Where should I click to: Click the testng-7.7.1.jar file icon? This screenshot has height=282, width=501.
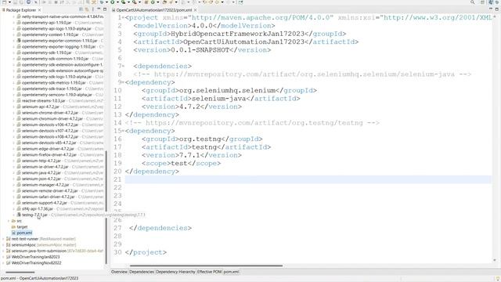(x=19, y=215)
